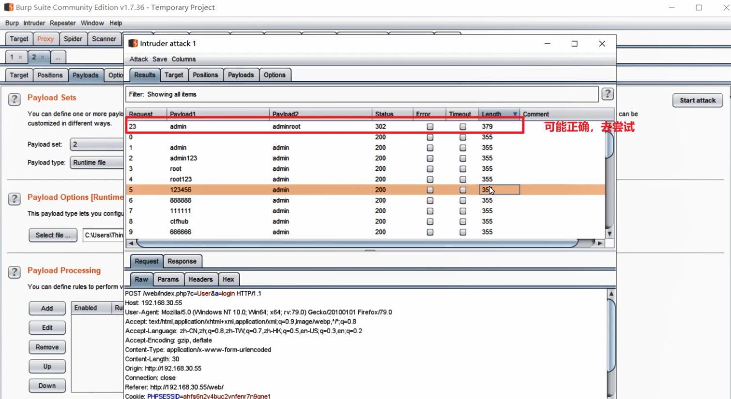Sort results by Status column header

tap(392, 114)
